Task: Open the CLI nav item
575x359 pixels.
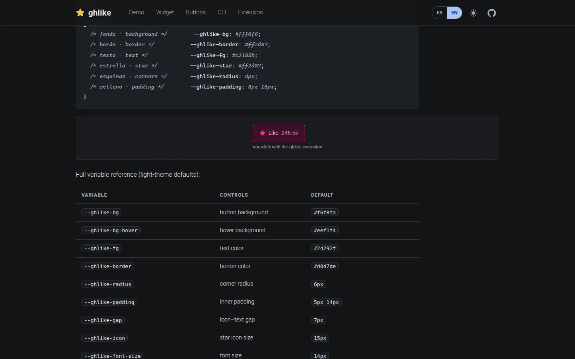Action: click(x=222, y=12)
